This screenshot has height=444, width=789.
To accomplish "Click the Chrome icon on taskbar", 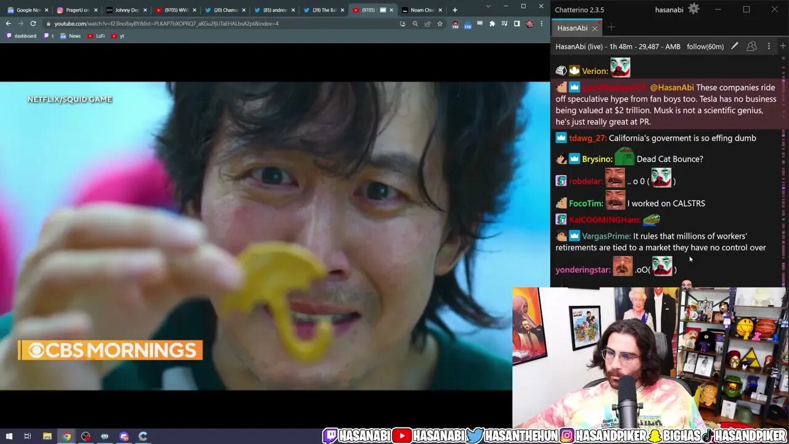I will 66,436.
